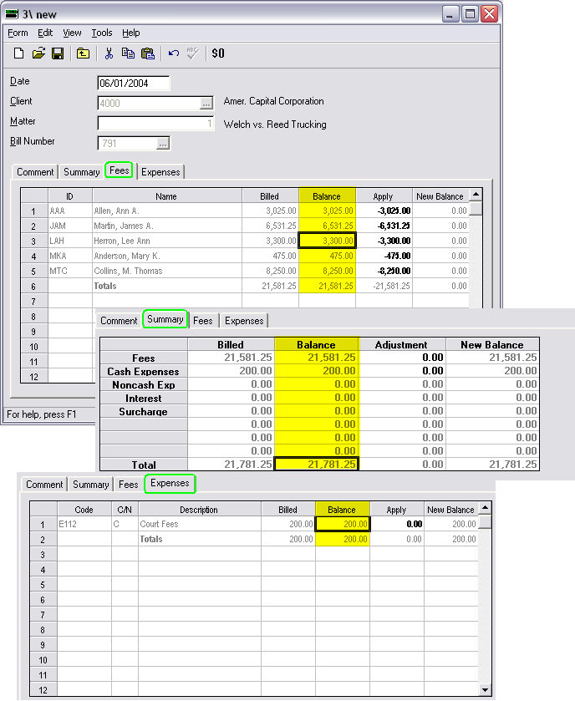Viewport: 575px width, 701px height.
Task: Open the Tools menu
Action: (102, 33)
